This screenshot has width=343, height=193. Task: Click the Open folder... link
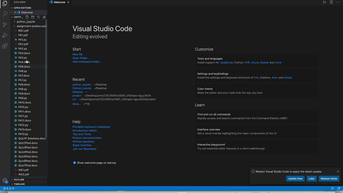tap(81, 58)
